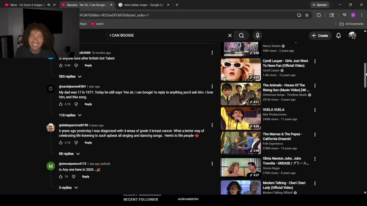This screenshot has height=206, width=367.
Task: Open the YouTube account avatar menu
Action: [x=352, y=35]
